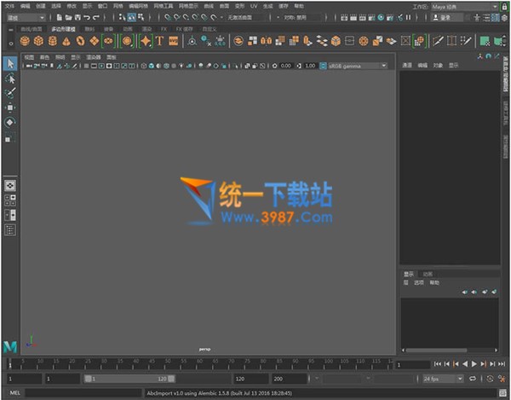
Task: Create a polygon cylinder from the shelf
Action: click(x=53, y=41)
